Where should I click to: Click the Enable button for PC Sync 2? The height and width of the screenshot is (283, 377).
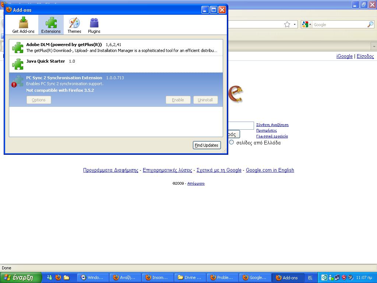click(178, 100)
